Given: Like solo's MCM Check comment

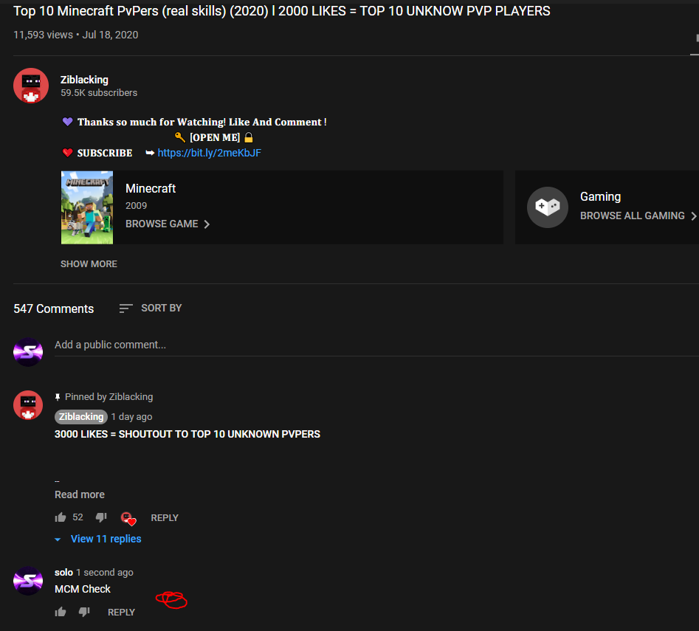Looking at the screenshot, I should pyautogui.click(x=61, y=612).
